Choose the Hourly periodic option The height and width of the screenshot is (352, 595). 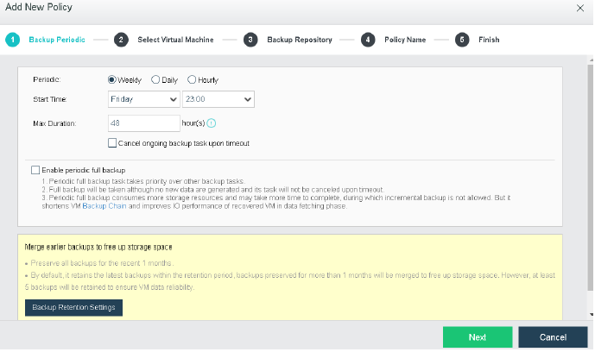[192, 79]
